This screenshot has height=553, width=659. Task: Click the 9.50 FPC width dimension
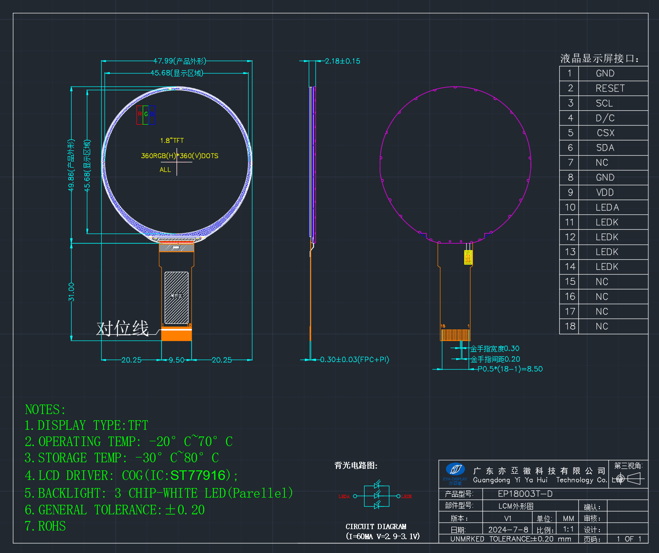click(176, 360)
